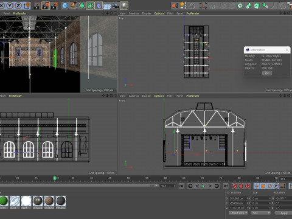The image size is (292, 219).
Task: Add a Cube primitive object
Action: tap(65, 5)
